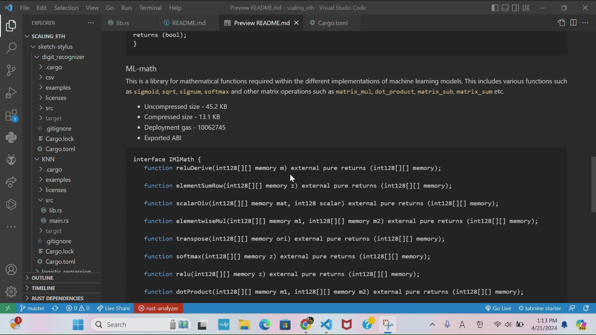Click Go Live in the status bar

498,308
